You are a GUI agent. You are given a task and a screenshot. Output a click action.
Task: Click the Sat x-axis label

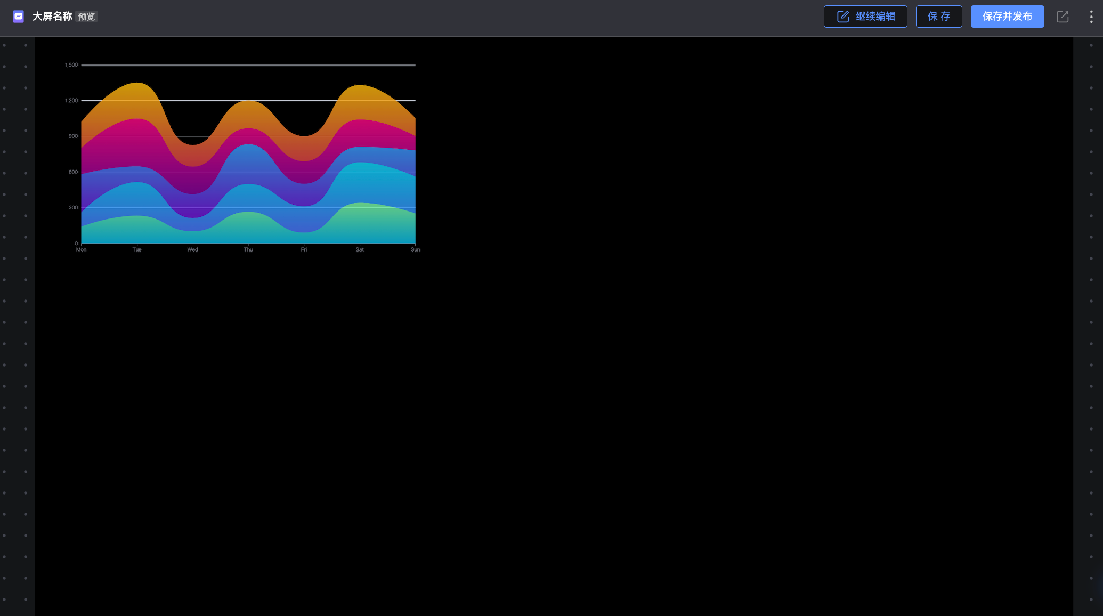click(x=360, y=249)
